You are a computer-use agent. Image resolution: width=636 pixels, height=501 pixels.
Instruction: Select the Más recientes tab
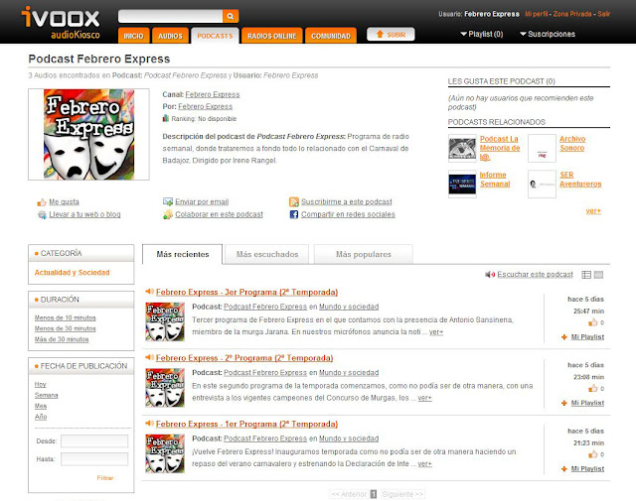coord(183,254)
